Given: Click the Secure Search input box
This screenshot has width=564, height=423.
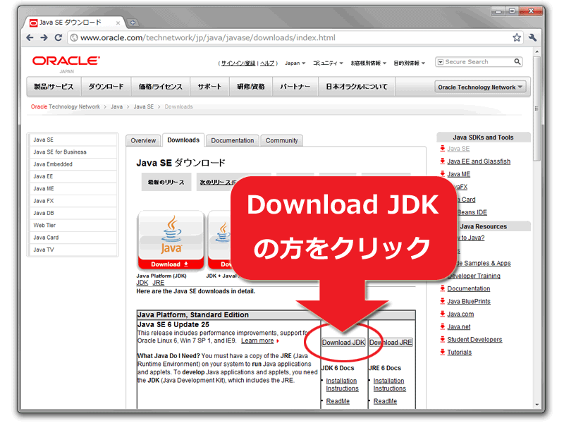Looking at the screenshot, I should coord(479,62).
